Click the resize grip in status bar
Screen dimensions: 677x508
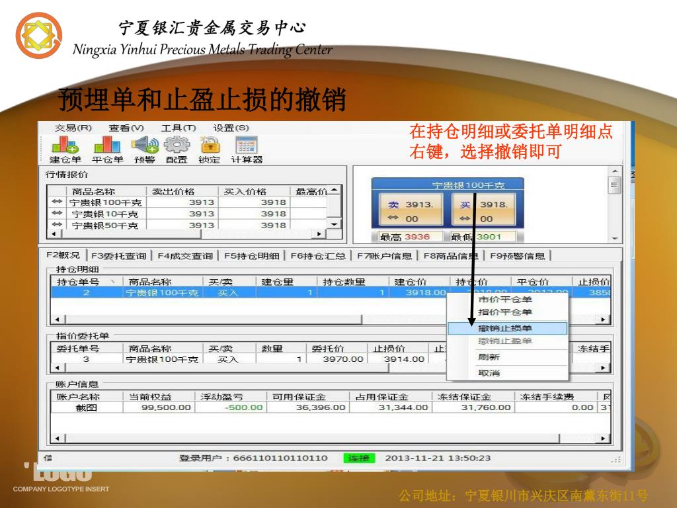(x=616, y=460)
